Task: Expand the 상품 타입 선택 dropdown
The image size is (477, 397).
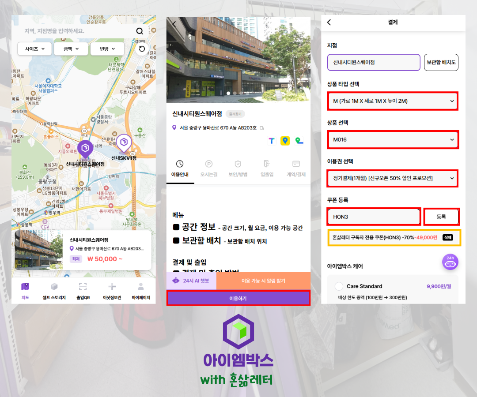Action: tap(393, 101)
